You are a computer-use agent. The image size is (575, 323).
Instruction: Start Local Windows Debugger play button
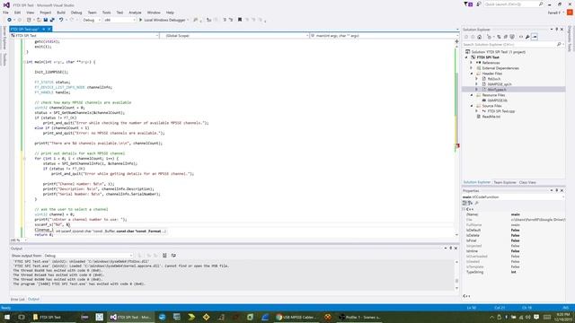point(140,20)
